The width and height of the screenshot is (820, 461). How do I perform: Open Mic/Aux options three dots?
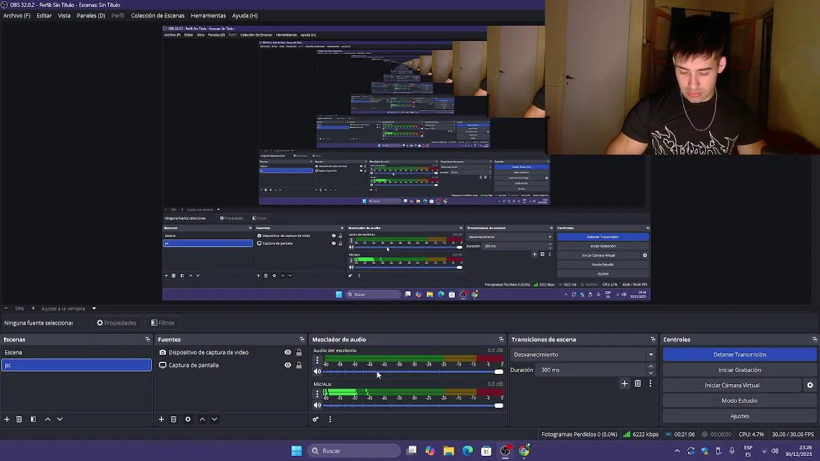point(317,394)
